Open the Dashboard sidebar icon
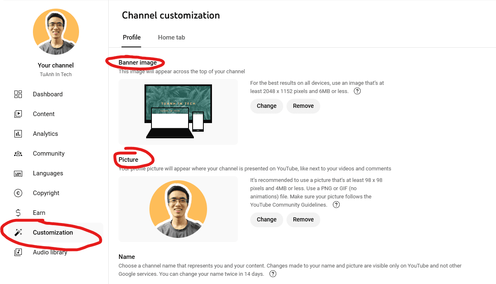Viewport: 496px width, 284px height. coord(18,94)
